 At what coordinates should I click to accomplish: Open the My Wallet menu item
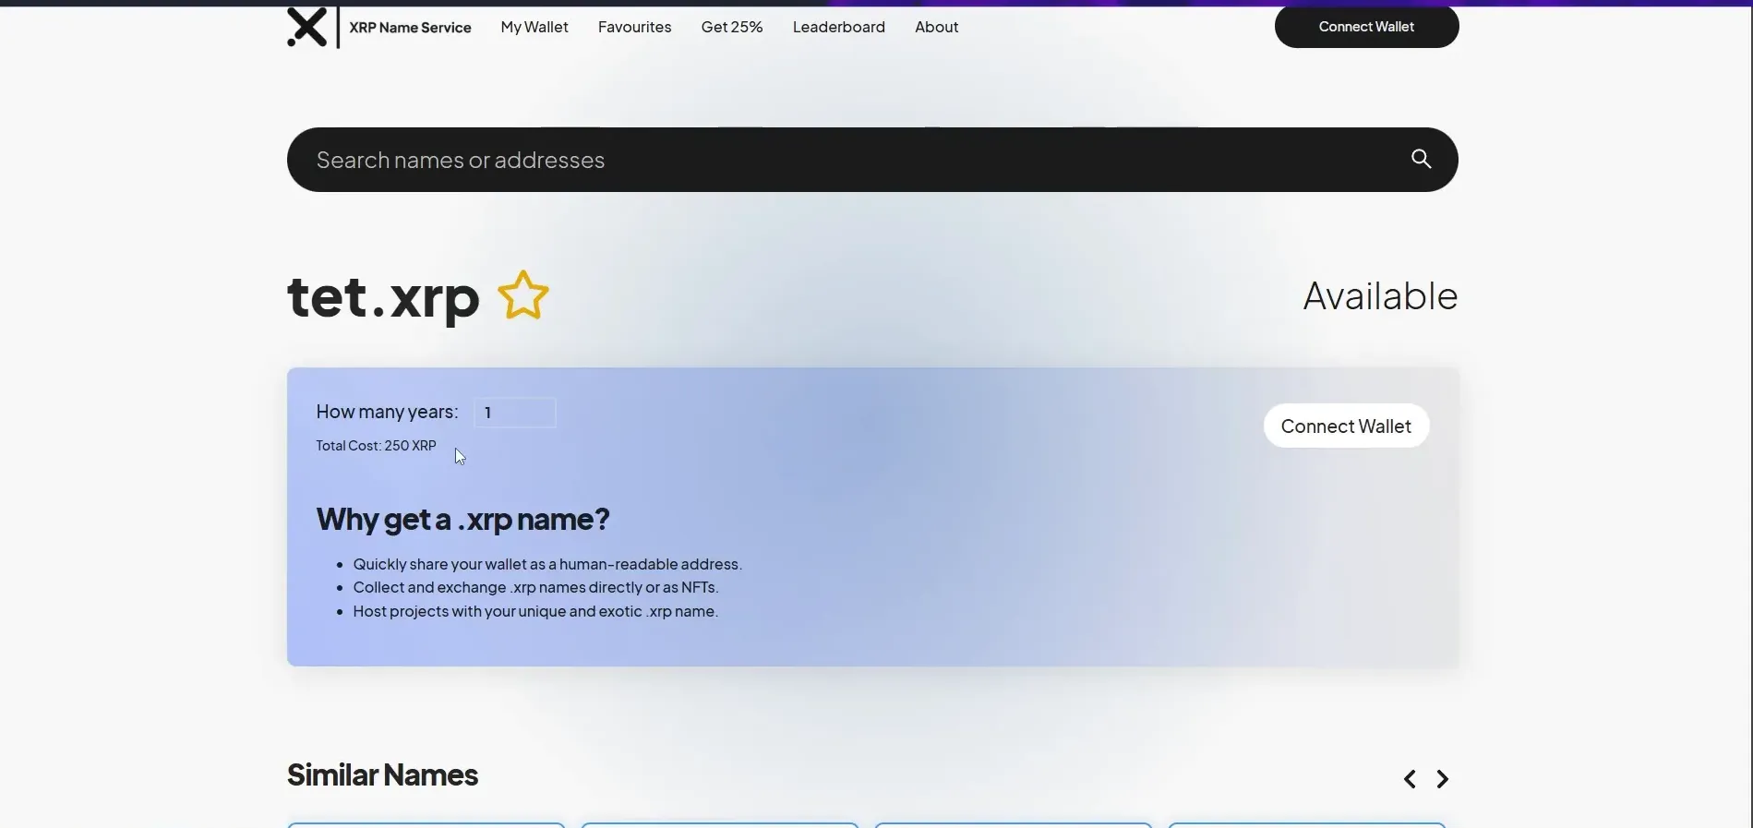534,27
